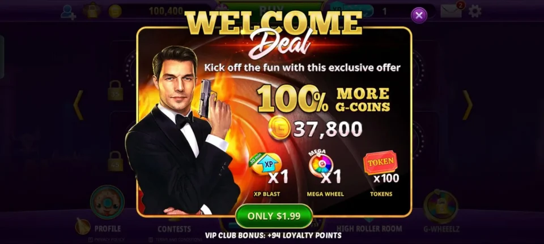This screenshot has height=244, width=544.
Task: Tap the ONLY $1.99 purchase button
Action: click(x=274, y=216)
